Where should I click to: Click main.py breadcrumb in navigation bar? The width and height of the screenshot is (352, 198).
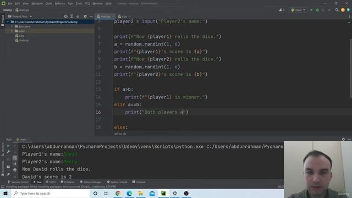[22, 10]
